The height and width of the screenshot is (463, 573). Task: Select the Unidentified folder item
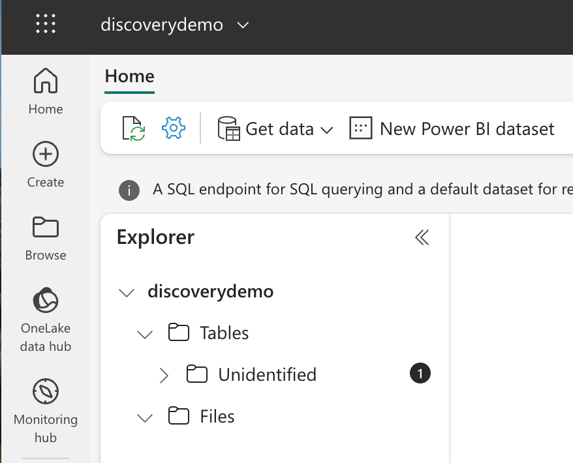point(267,375)
